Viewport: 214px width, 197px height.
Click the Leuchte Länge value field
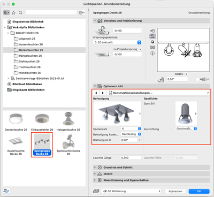click(x=131, y=158)
